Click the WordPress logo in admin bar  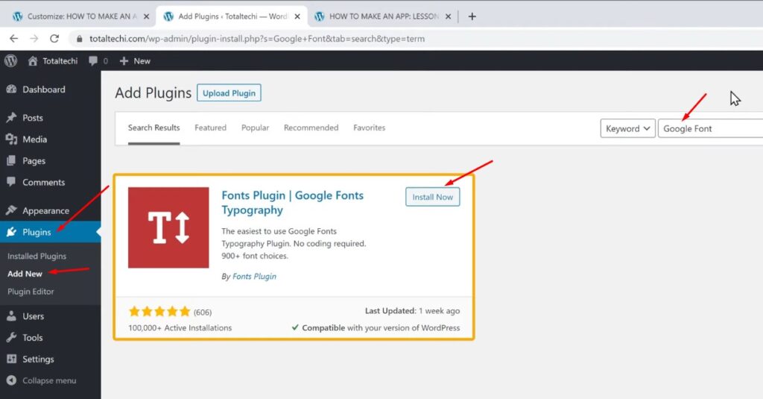tap(10, 61)
